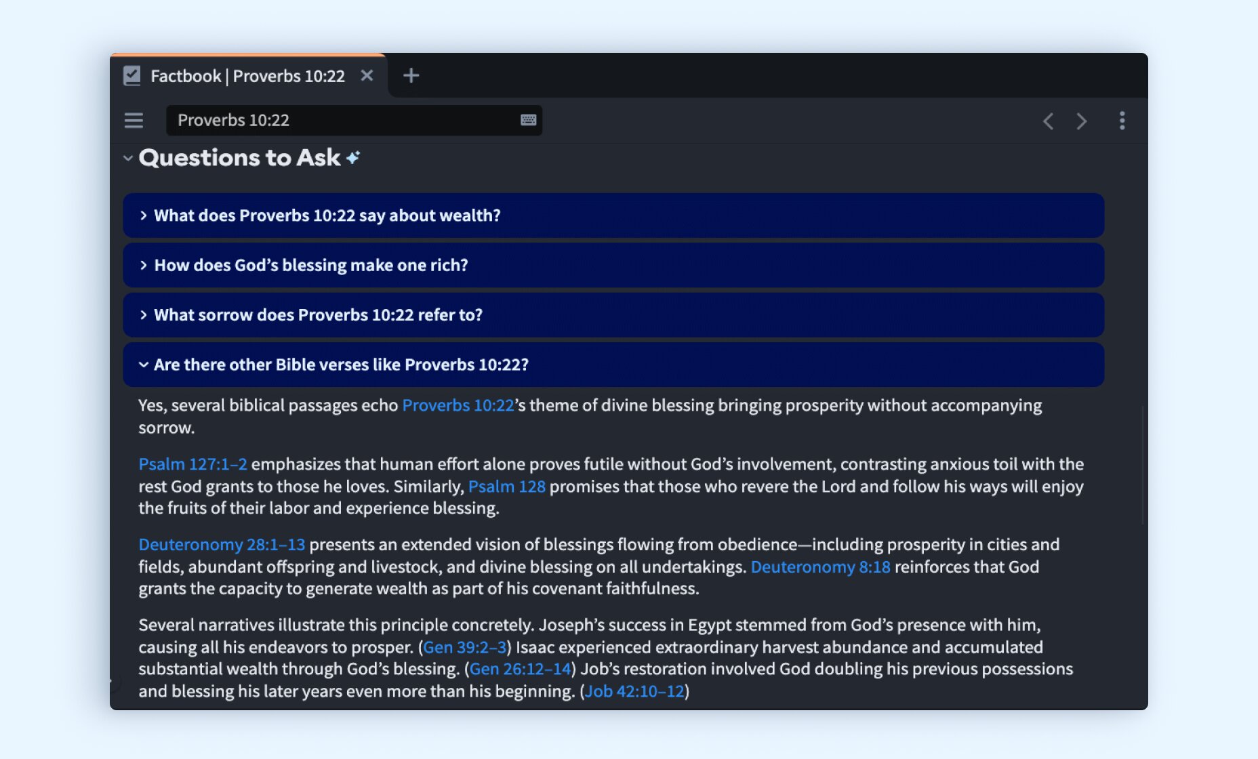
Task: Expand 'How does God's blessing make one rich?'
Action: click(613, 265)
